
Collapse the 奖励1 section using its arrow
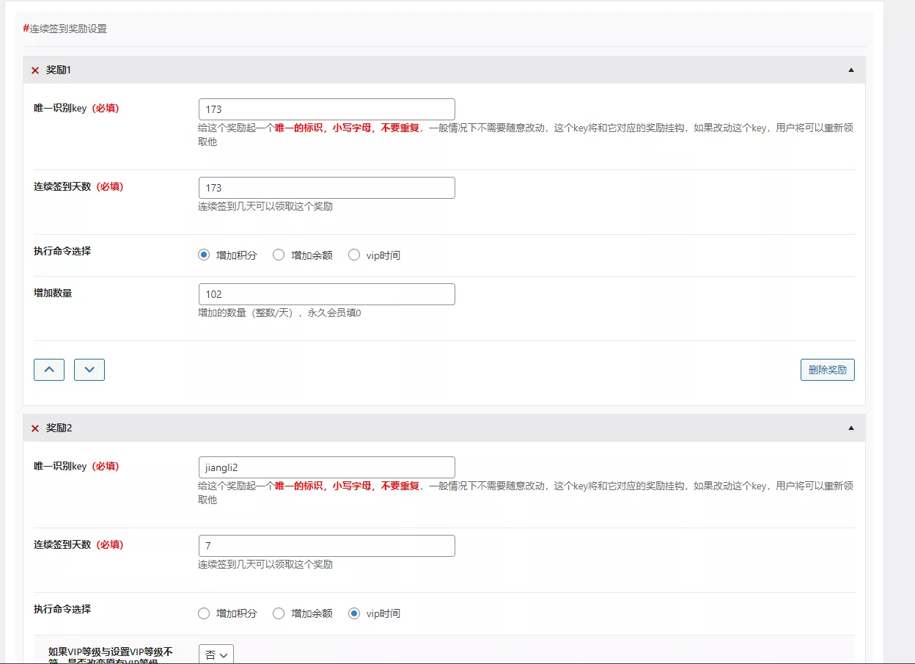pos(851,69)
